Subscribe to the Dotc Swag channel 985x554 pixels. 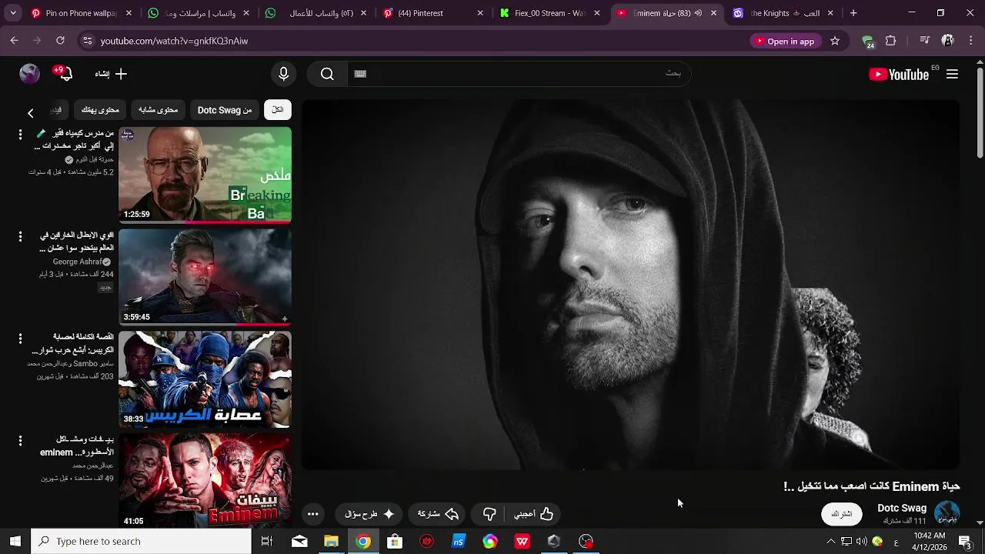(x=841, y=514)
